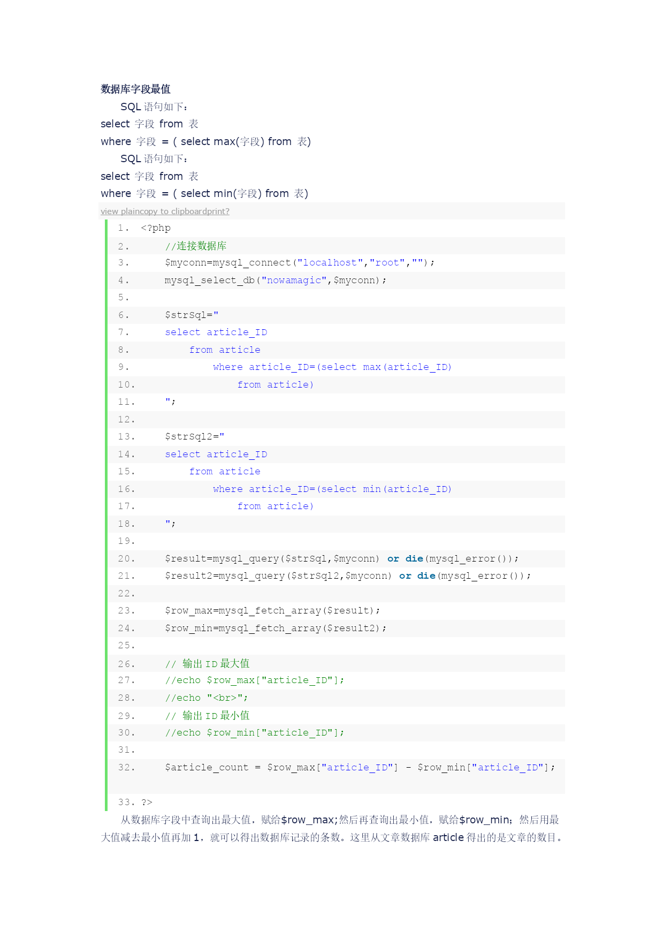Click the line 'select max(字段) from 表)'

tap(206, 141)
